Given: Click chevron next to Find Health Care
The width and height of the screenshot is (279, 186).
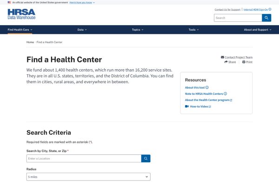Looking at the screenshot, I should [x=31, y=30].
